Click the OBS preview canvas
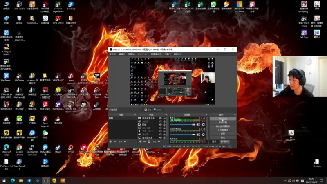 click(172, 81)
